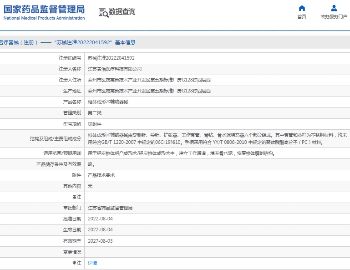Viewport: 350px width, 270px height.
Task: Click the 数据查询 magnifier document icon
Action: point(104,12)
